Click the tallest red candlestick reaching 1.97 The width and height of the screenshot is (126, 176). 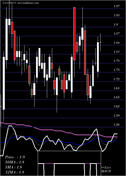[74, 34]
